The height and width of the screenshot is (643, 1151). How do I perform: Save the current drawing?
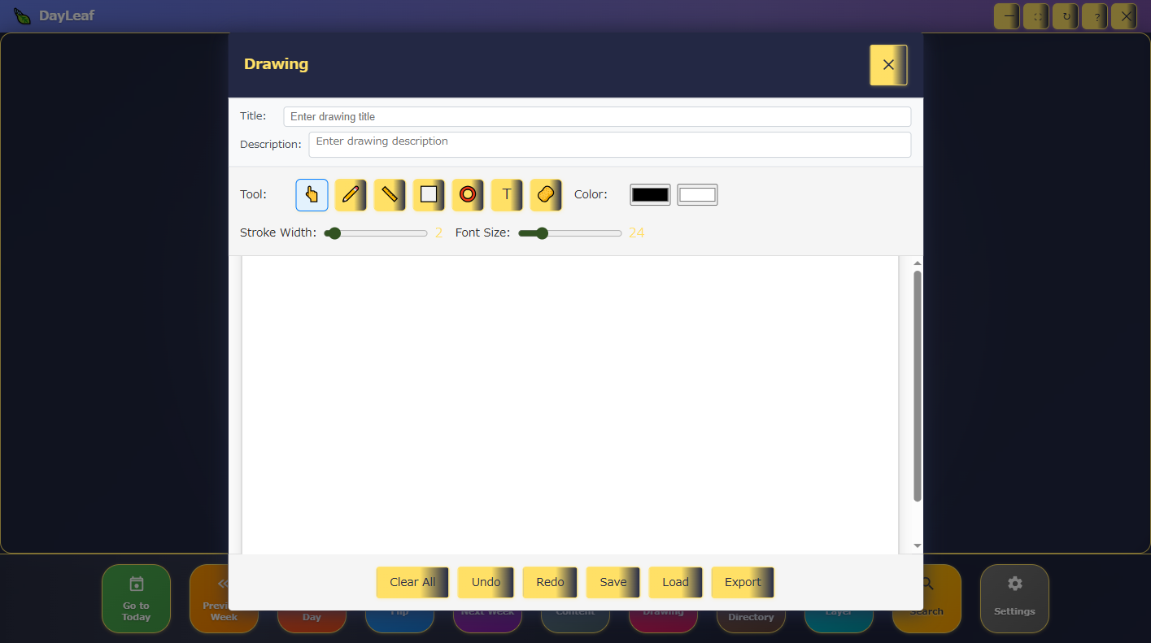coord(613,582)
